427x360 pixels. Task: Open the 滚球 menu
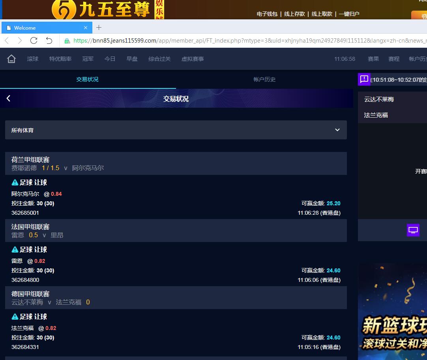(x=33, y=59)
